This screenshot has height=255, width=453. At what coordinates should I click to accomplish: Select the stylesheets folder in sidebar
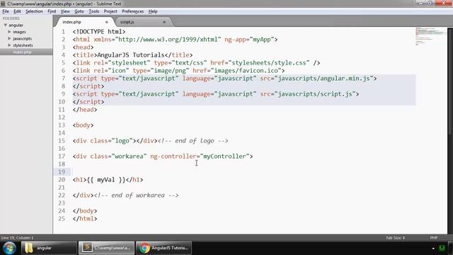tap(23, 45)
